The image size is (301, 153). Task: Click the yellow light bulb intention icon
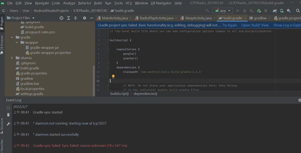113,76
